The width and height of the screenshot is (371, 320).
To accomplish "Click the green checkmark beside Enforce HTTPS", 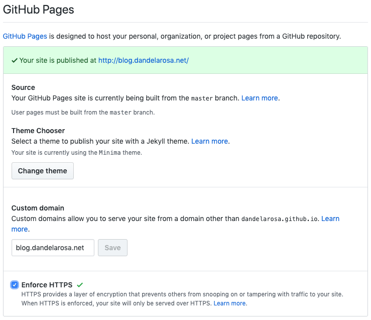I will click(80, 285).
